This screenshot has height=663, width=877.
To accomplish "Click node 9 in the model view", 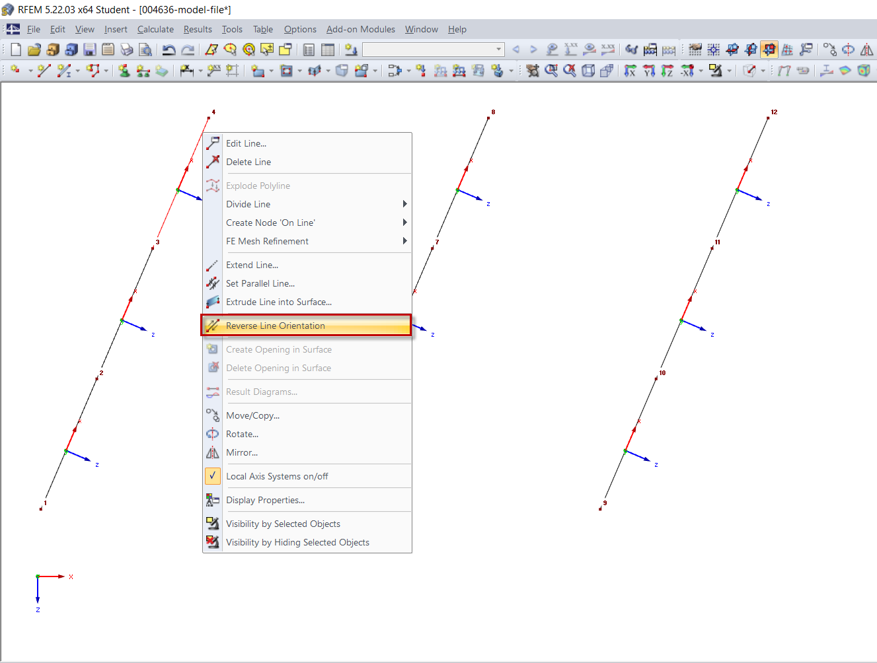I will click(x=600, y=508).
